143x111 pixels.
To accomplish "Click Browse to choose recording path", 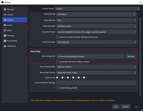I will pyautogui.click(x=131, y=57).
